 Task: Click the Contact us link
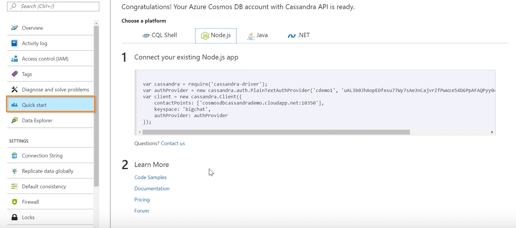173,143
